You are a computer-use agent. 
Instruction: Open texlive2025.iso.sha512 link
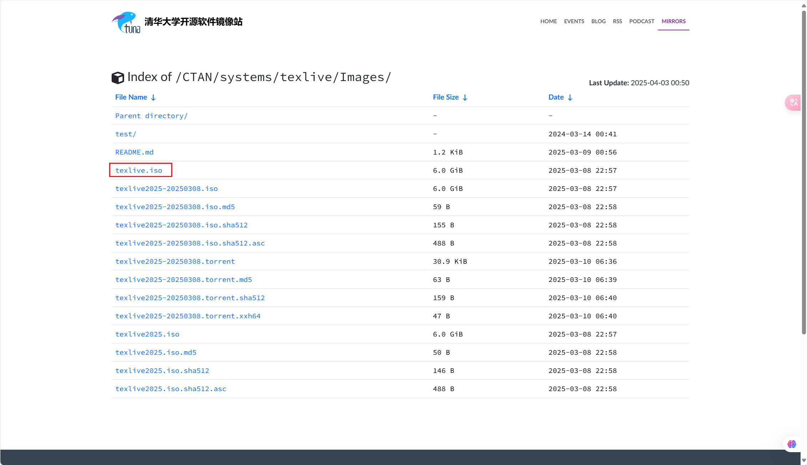point(162,370)
